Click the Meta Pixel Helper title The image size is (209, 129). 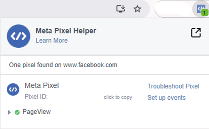[66, 31]
